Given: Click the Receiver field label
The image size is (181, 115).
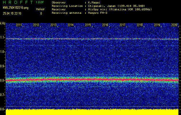Looking at the screenshot, I should point(59,9).
